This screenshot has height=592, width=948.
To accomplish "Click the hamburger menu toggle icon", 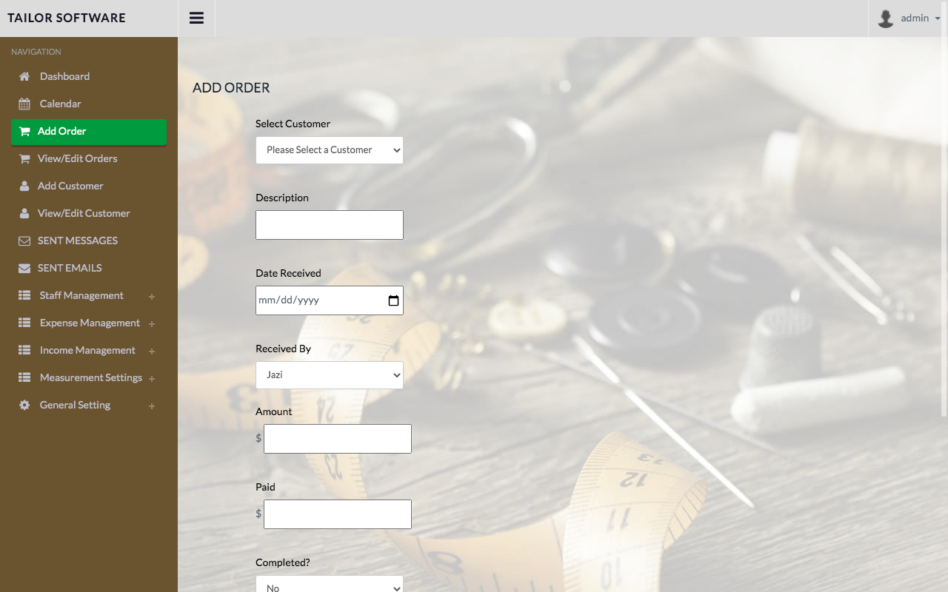I will [x=196, y=18].
